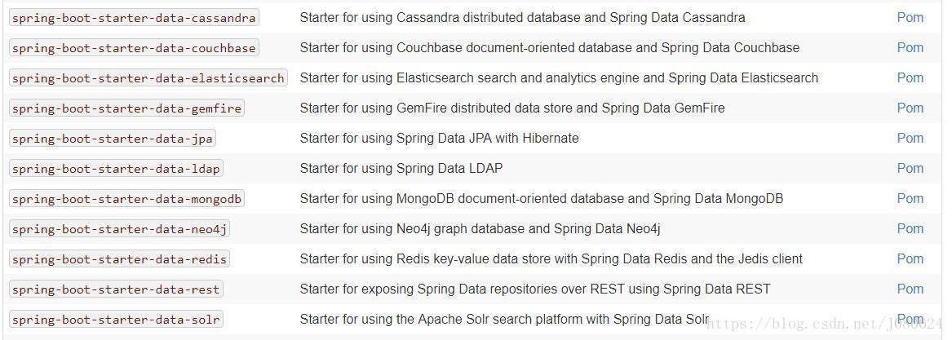Click the spring-boot-starter-data-ldap code label

[116, 169]
